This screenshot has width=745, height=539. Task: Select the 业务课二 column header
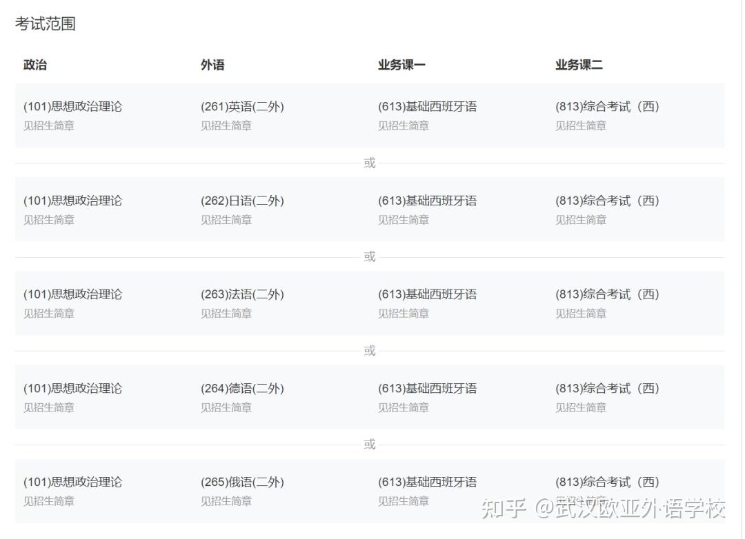point(579,65)
